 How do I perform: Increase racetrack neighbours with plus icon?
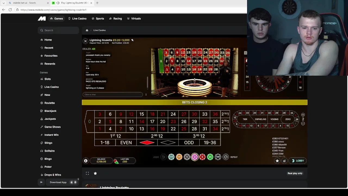coord(303,115)
